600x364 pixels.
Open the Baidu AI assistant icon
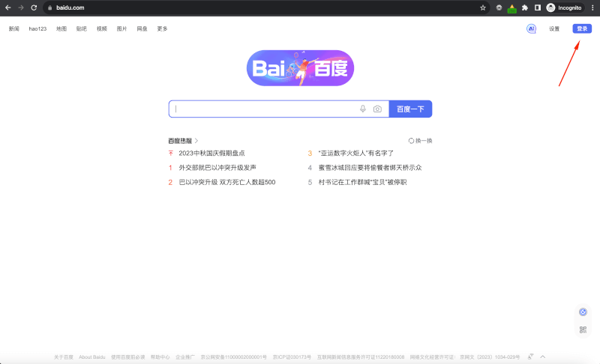coord(531,28)
